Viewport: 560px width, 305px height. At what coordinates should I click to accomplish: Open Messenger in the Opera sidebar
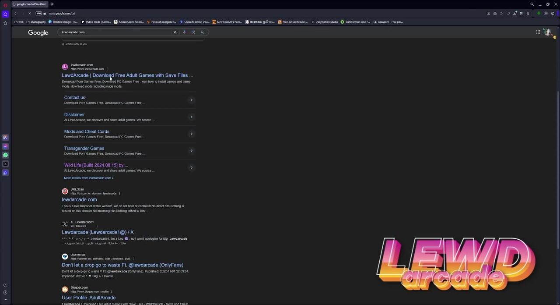click(5, 146)
